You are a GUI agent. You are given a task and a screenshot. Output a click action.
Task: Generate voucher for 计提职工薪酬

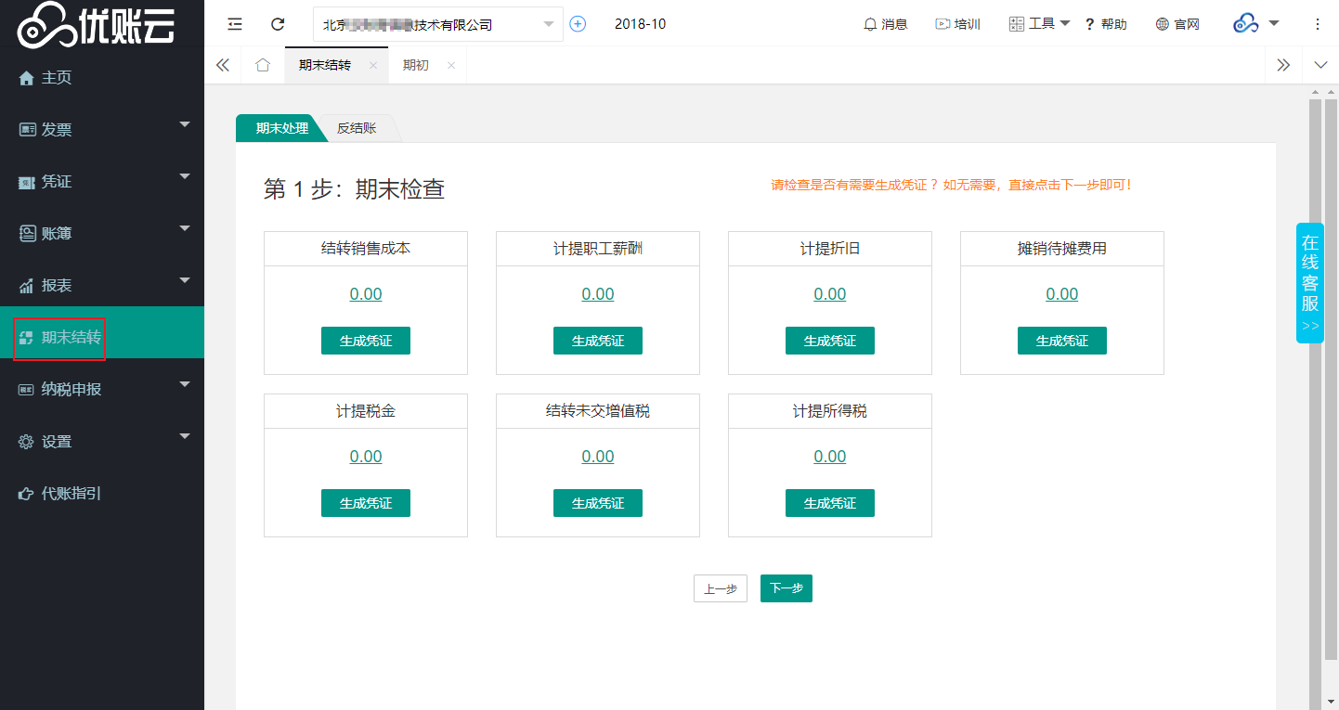click(x=598, y=341)
